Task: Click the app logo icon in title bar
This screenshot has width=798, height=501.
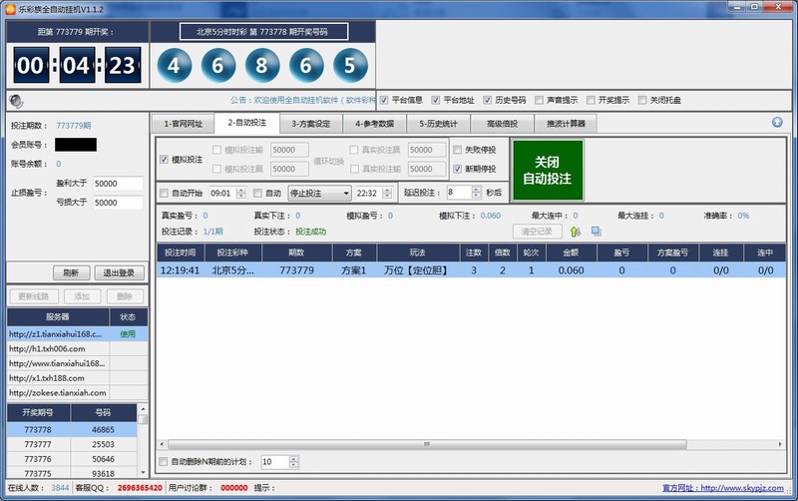Action: (9, 8)
